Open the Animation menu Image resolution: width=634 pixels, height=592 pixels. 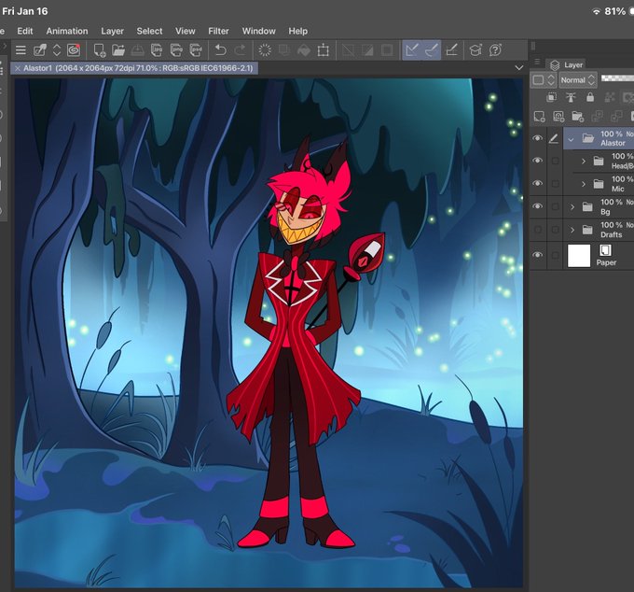tap(67, 31)
